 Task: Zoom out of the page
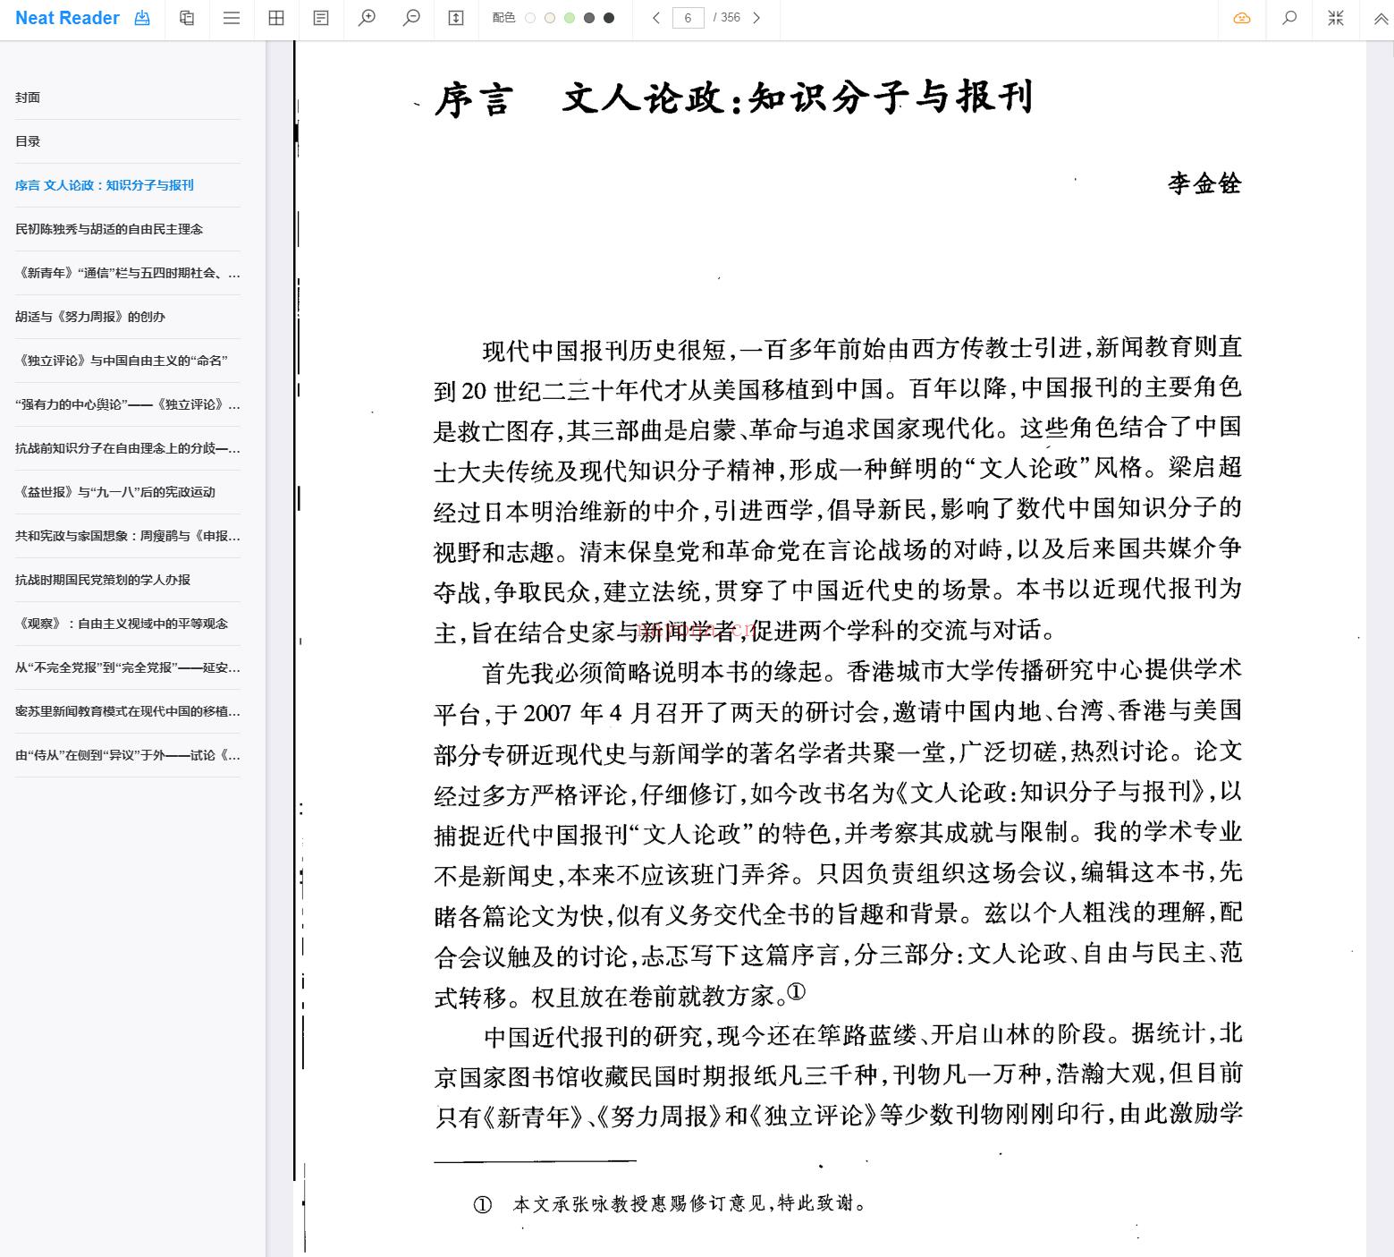[x=411, y=18]
